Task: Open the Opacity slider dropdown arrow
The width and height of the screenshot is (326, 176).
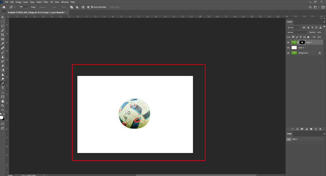Action: click(323, 32)
